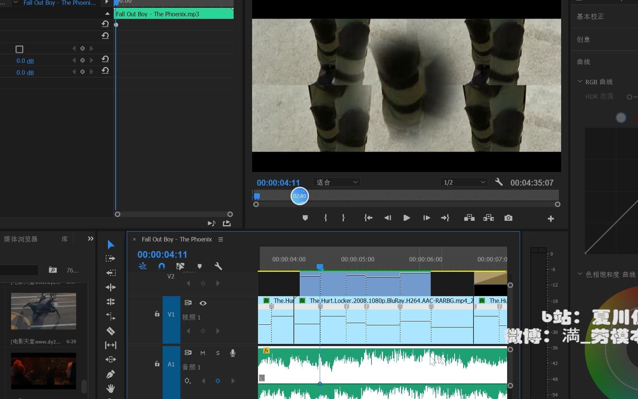Mute audio track A1

point(203,353)
